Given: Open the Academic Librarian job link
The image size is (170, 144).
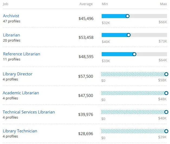Looking at the screenshot, I should coord(21,93).
